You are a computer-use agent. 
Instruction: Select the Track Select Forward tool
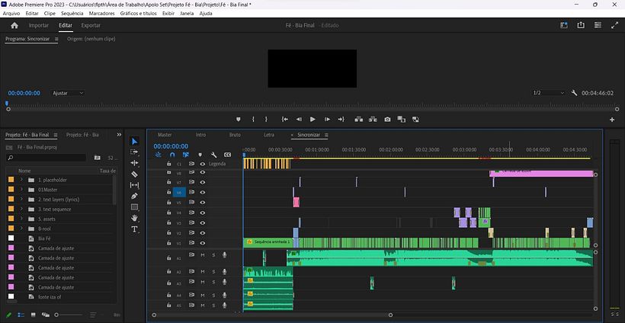point(134,152)
